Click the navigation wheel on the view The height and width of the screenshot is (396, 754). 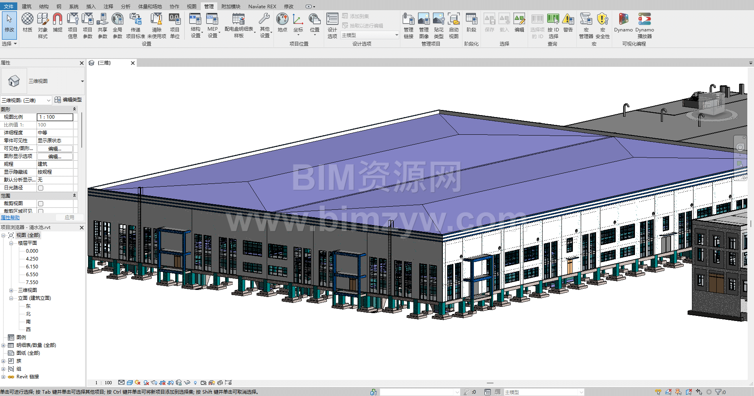740,147
